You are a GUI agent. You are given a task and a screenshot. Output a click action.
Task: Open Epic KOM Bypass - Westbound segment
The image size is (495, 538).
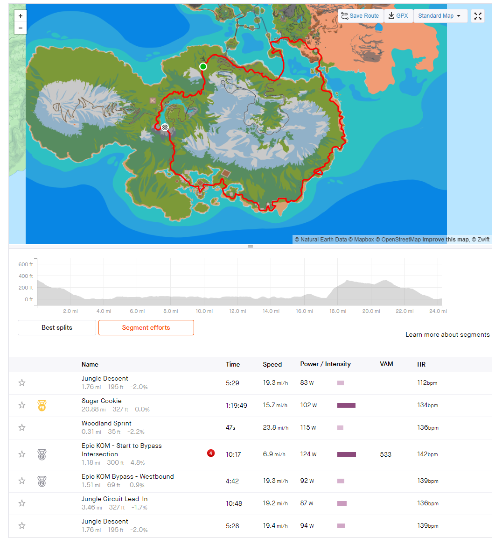[x=127, y=476]
